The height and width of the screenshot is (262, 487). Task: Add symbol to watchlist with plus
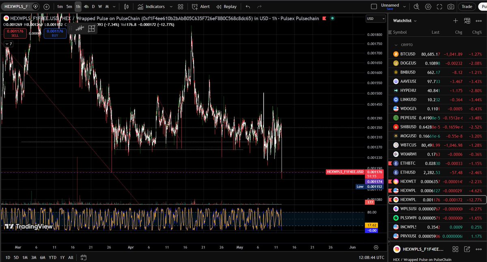(456, 21)
